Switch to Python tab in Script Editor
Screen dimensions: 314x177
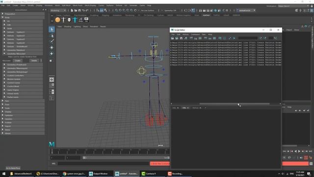[x=195, y=108]
